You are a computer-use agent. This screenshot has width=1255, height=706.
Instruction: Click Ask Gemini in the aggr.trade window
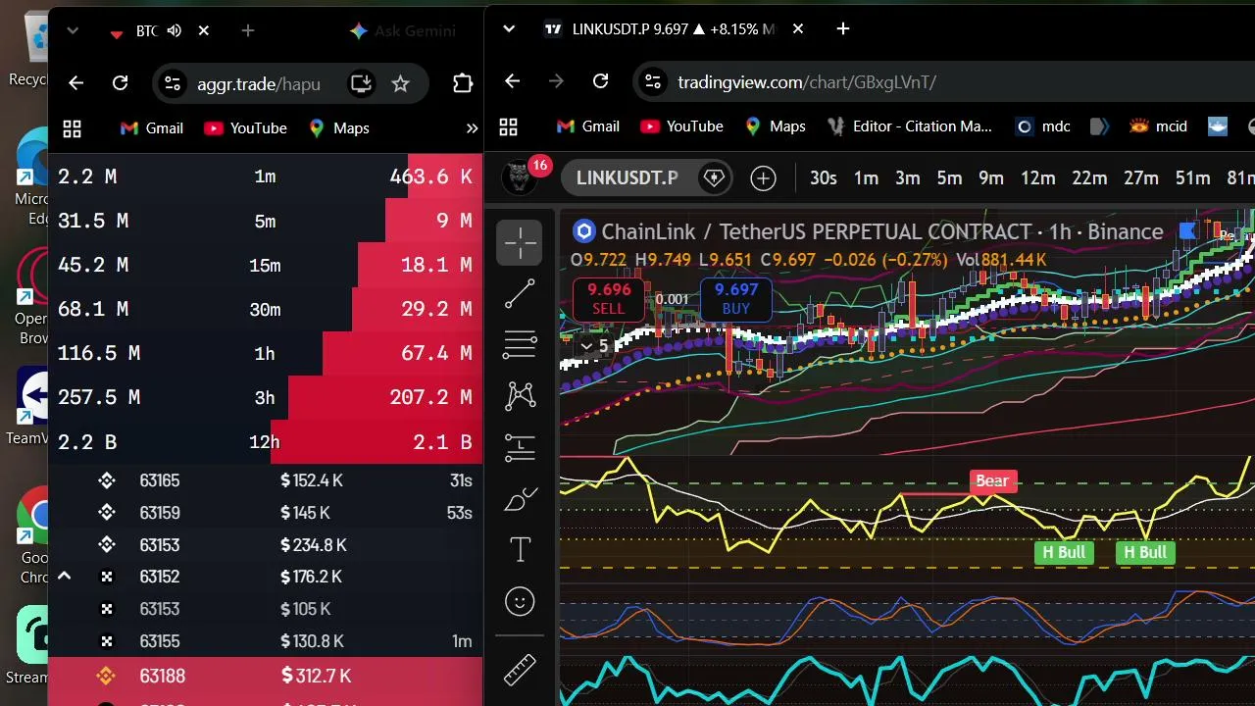click(x=403, y=30)
